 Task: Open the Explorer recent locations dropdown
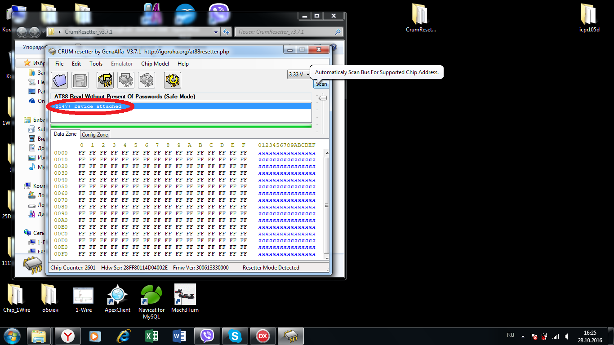click(43, 32)
